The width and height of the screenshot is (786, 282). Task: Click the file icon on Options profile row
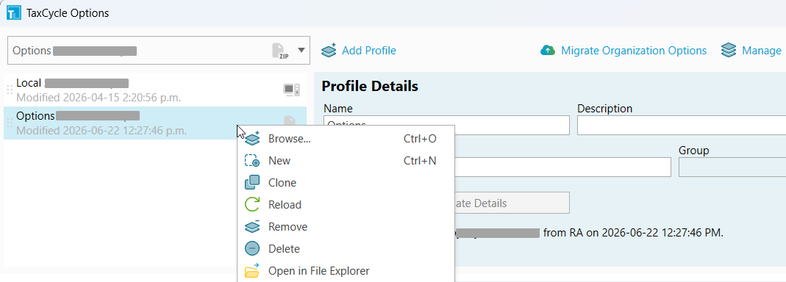click(290, 120)
